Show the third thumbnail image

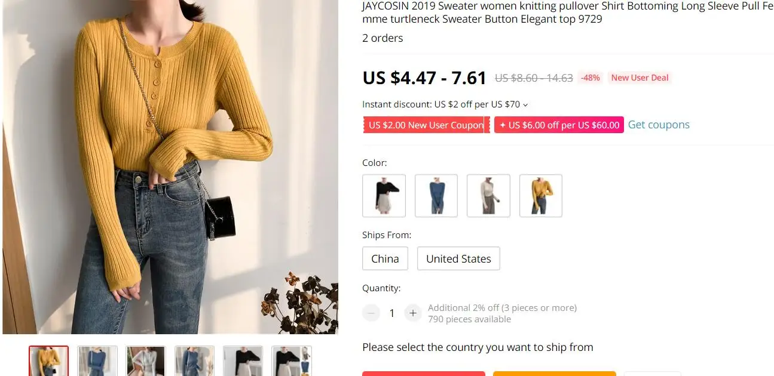pos(146,361)
